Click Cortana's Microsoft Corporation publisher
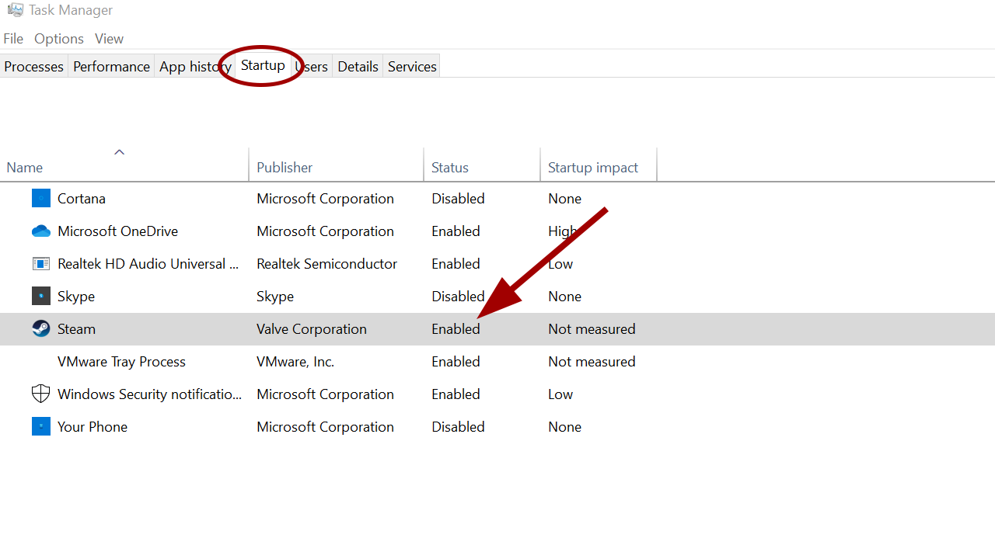This screenshot has width=995, height=559. 325,199
